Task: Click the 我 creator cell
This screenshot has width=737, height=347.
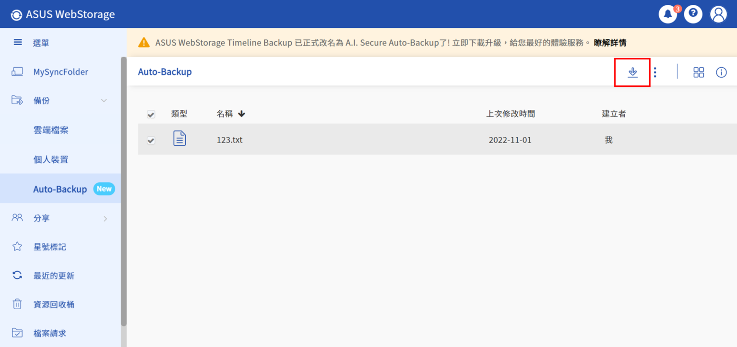Action: point(608,140)
